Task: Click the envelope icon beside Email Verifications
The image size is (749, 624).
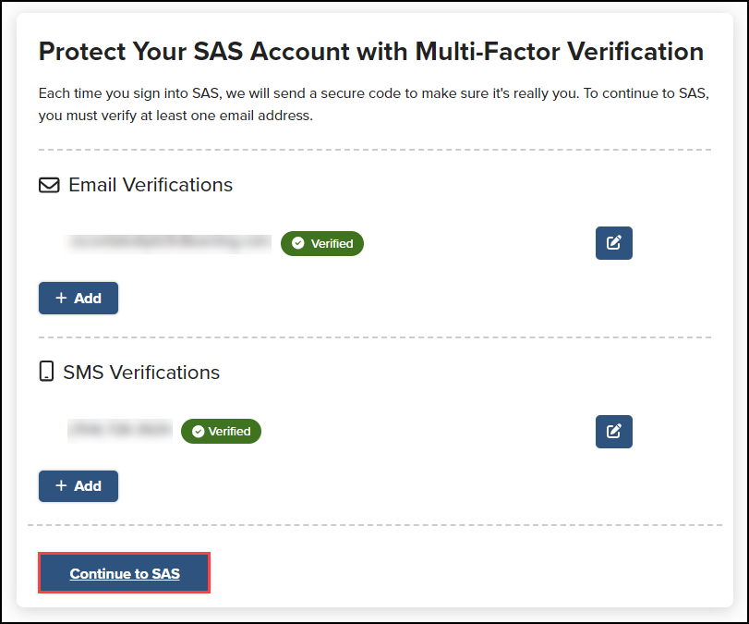Action: (x=50, y=185)
